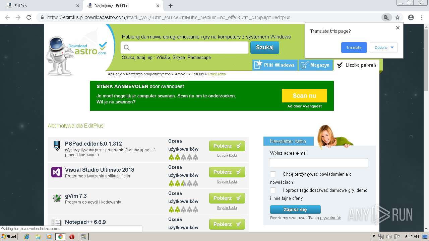Close the Dziękujemy - EditPlus tab

click(158, 6)
